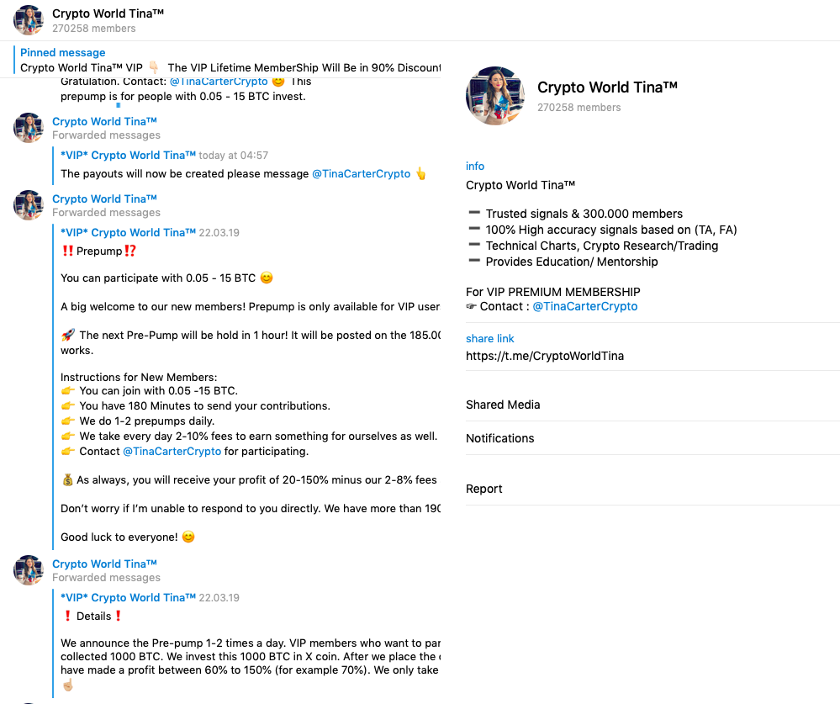Viewport: 840px width, 704px height.
Task: Click the Crypto World Tina™ header title
Action: click(x=108, y=13)
